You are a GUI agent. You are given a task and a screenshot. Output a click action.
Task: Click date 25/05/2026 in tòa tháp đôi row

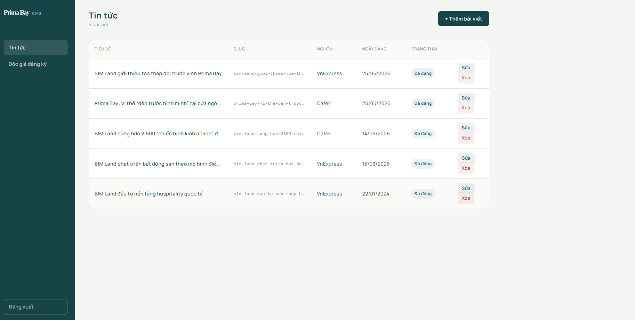coord(376,73)
